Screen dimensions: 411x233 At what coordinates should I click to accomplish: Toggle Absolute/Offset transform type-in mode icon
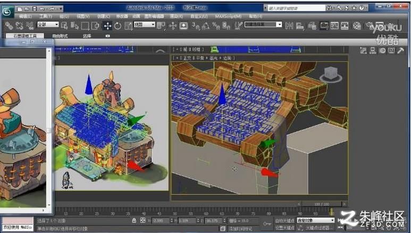point(142,220)
